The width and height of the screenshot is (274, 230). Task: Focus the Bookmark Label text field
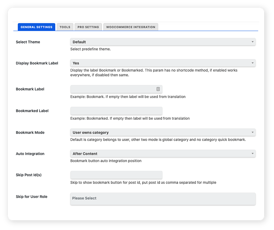point(116,89)
